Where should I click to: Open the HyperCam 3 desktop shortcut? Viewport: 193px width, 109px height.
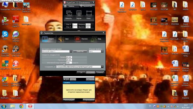pyautogui.click(x=16, y=65)
